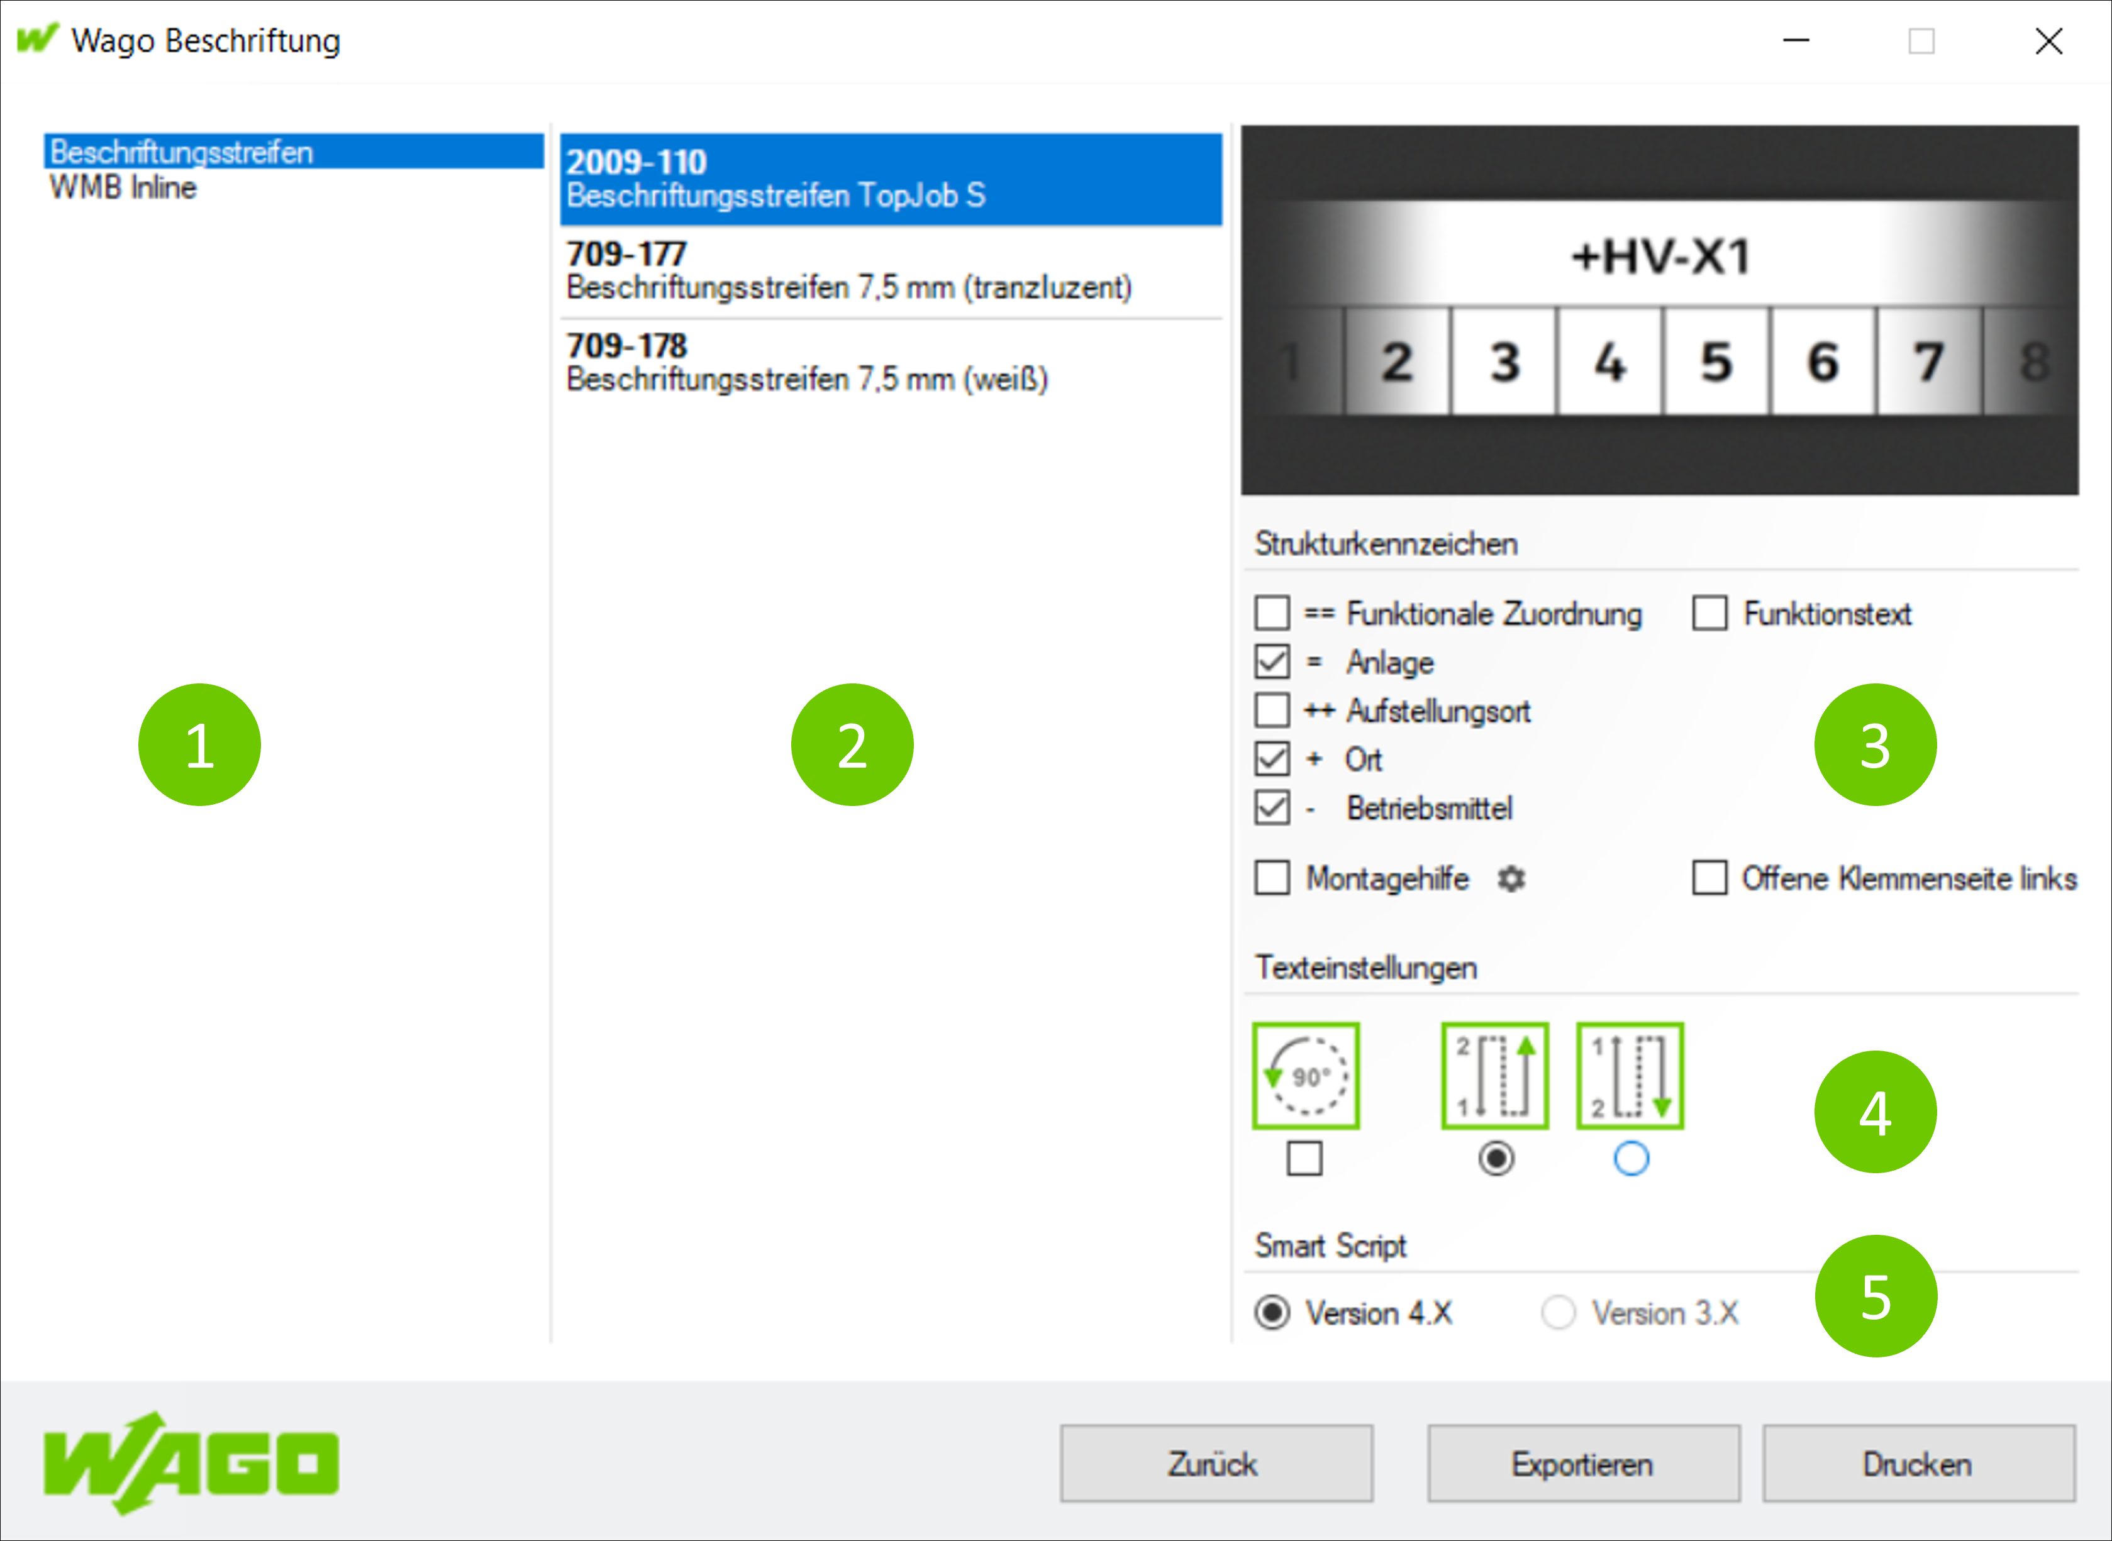Enable the Montagehilfe checkbox
Screen dimensions: 2112x1541
pyautogui.click(x=1272, y=878)
